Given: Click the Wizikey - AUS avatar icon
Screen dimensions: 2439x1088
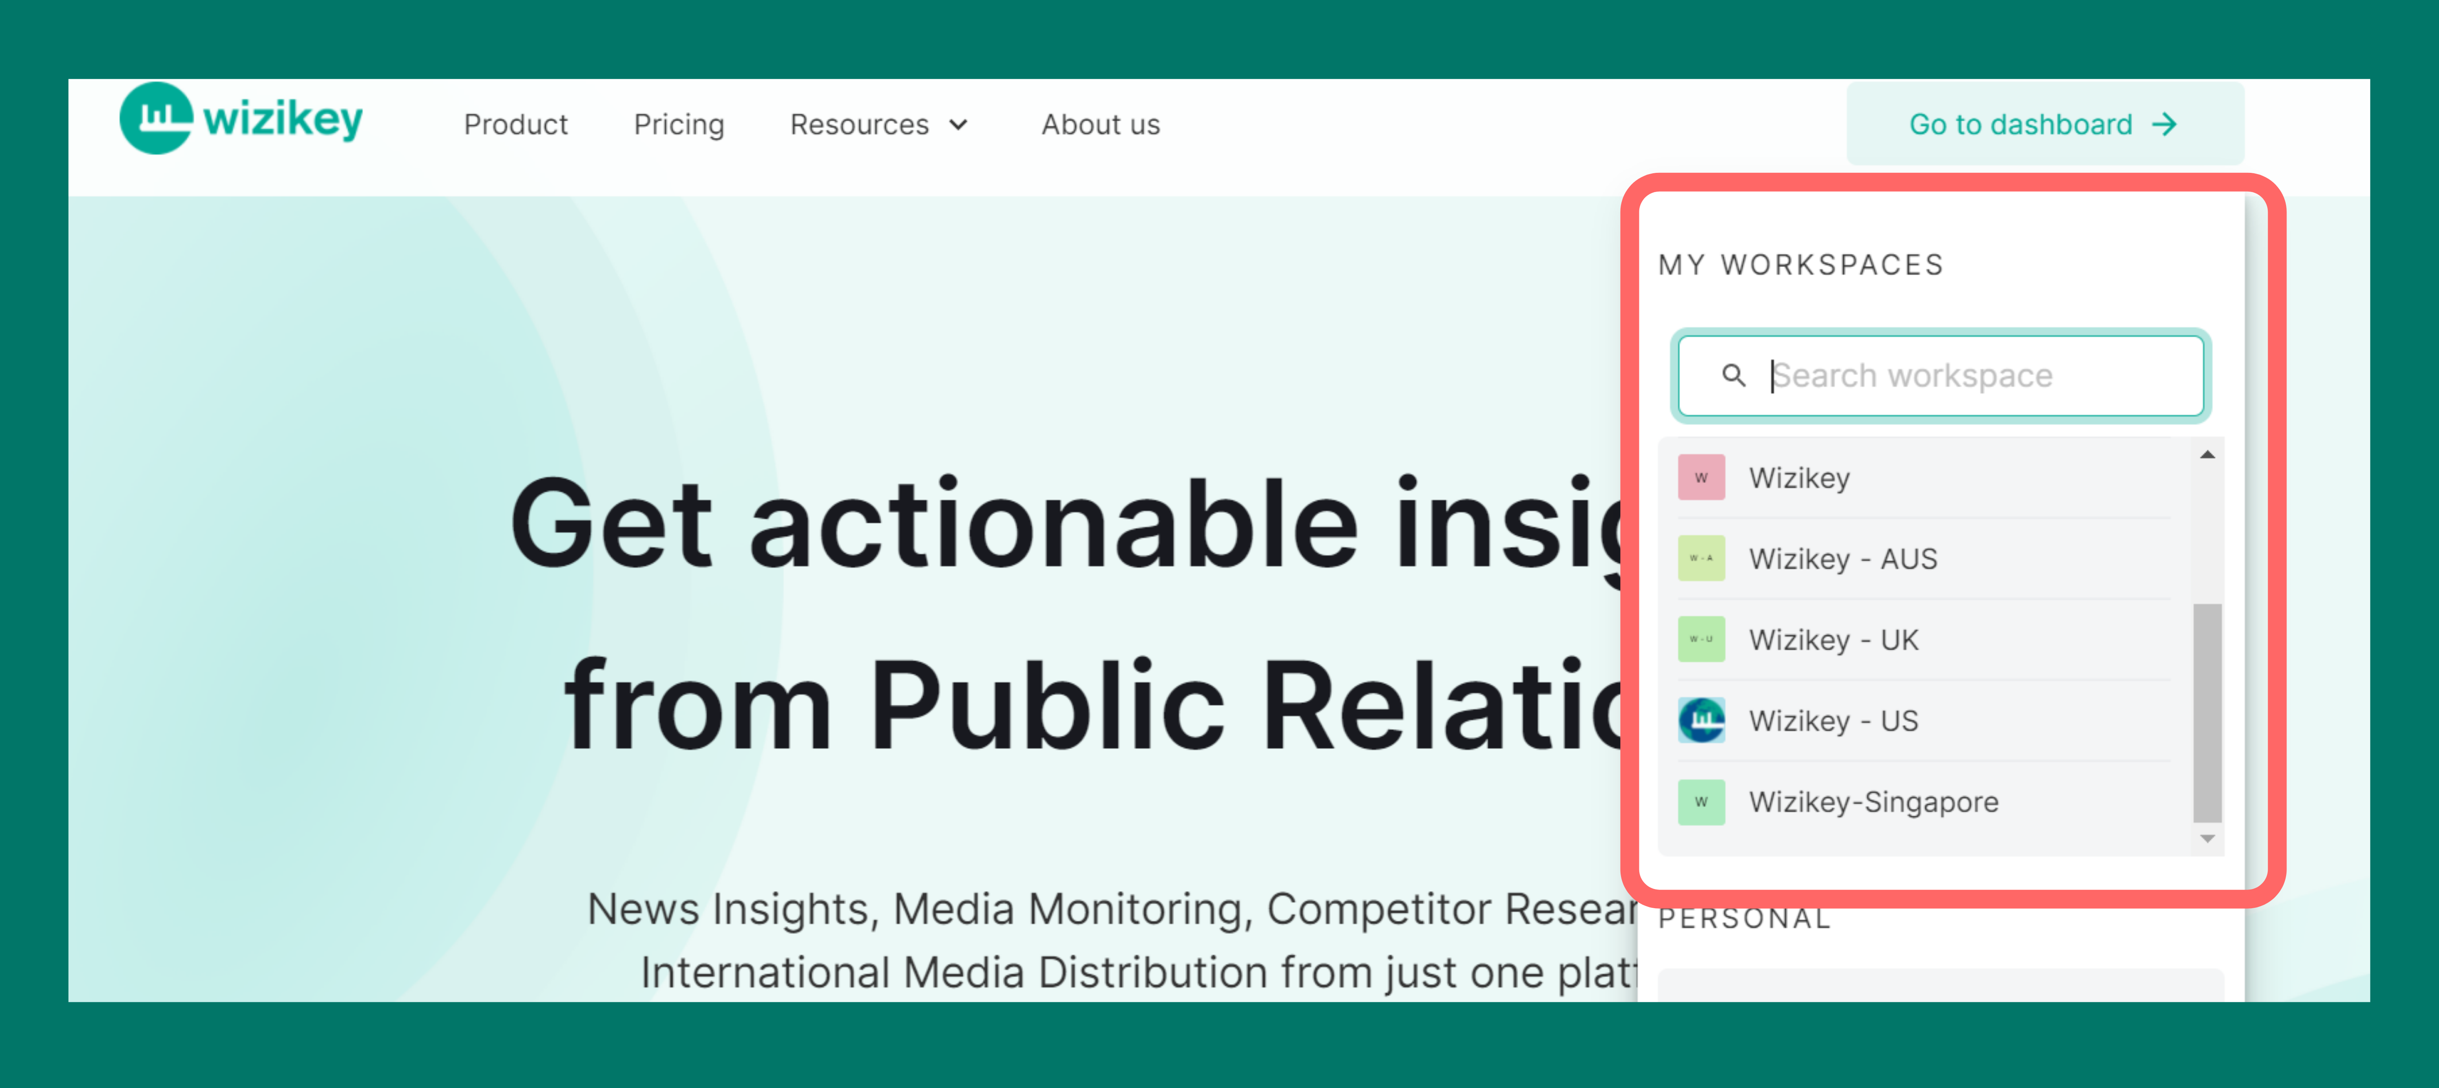Looking at the screenshot, I should pyautogui.click(x=1700, y=558).
